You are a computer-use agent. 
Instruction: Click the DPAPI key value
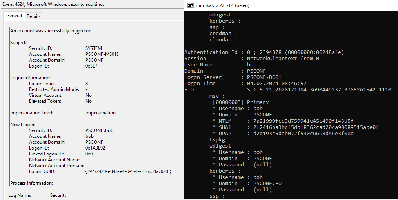coord(303,133)
